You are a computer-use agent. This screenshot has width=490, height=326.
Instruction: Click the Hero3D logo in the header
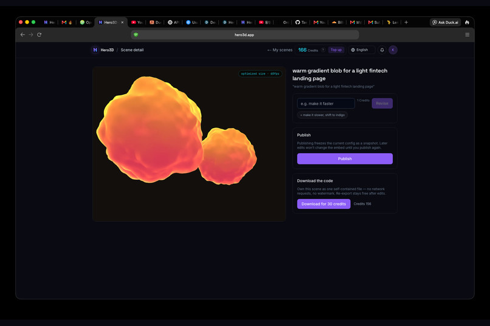tap(103, 50)
